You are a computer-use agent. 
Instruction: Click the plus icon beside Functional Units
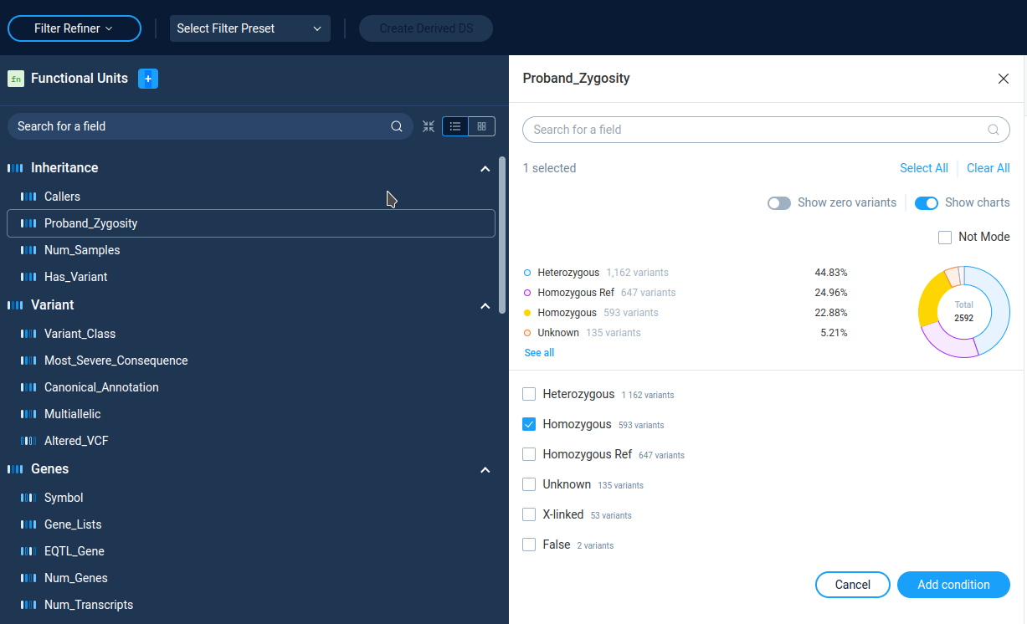point(148,79)
